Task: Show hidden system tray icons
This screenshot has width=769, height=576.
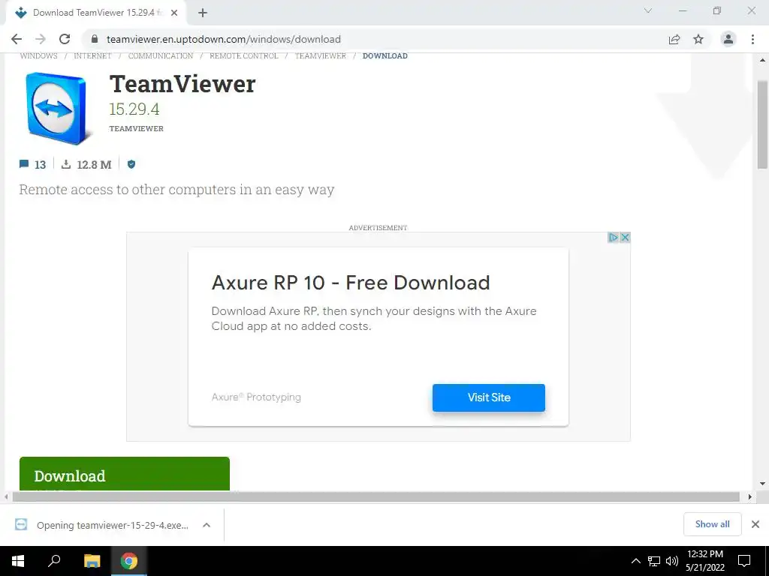Action: [635, 561]
